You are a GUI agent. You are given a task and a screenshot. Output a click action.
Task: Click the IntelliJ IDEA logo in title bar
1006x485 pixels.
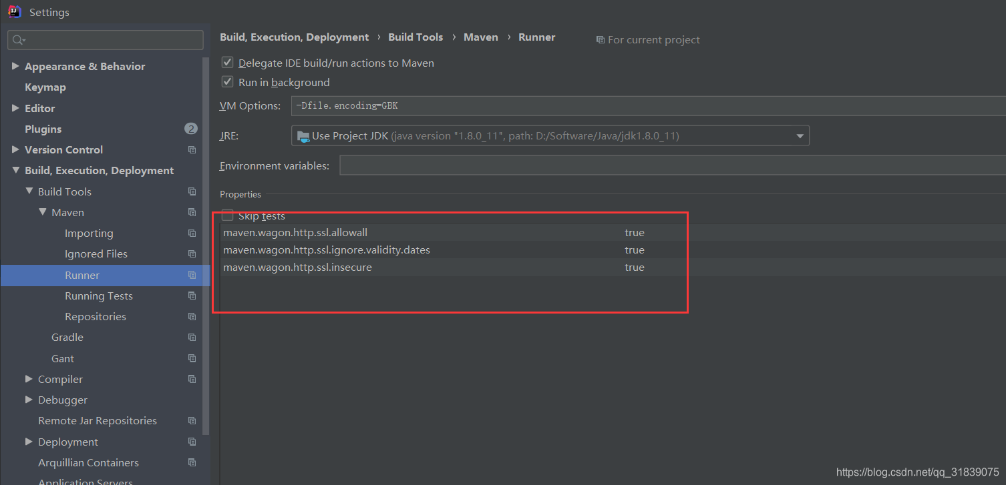coord(14,11)
